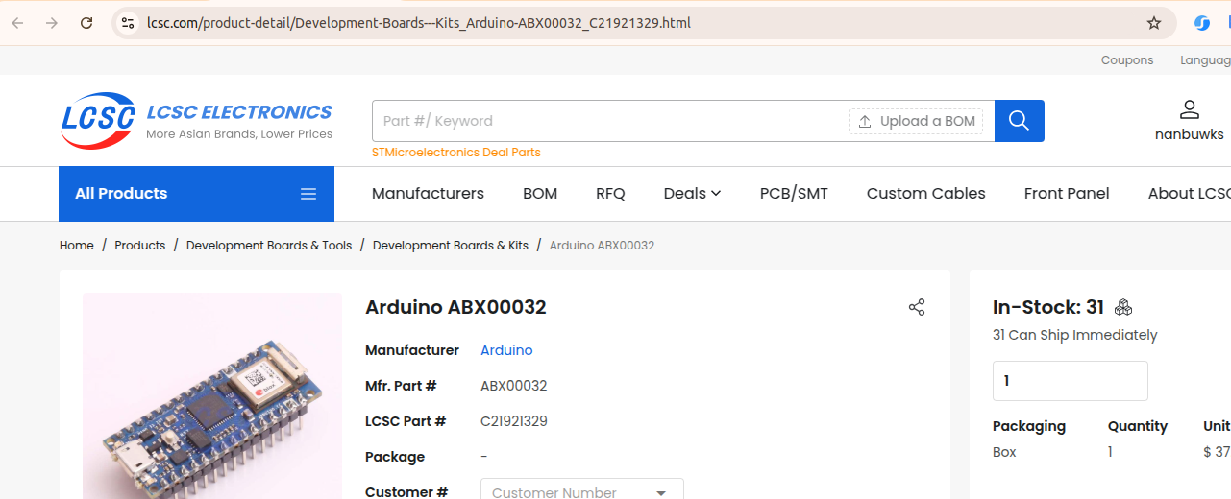Open the blue browser extension icon
This screenshot has height=499, width=1231.
[x=1202, y=23]
